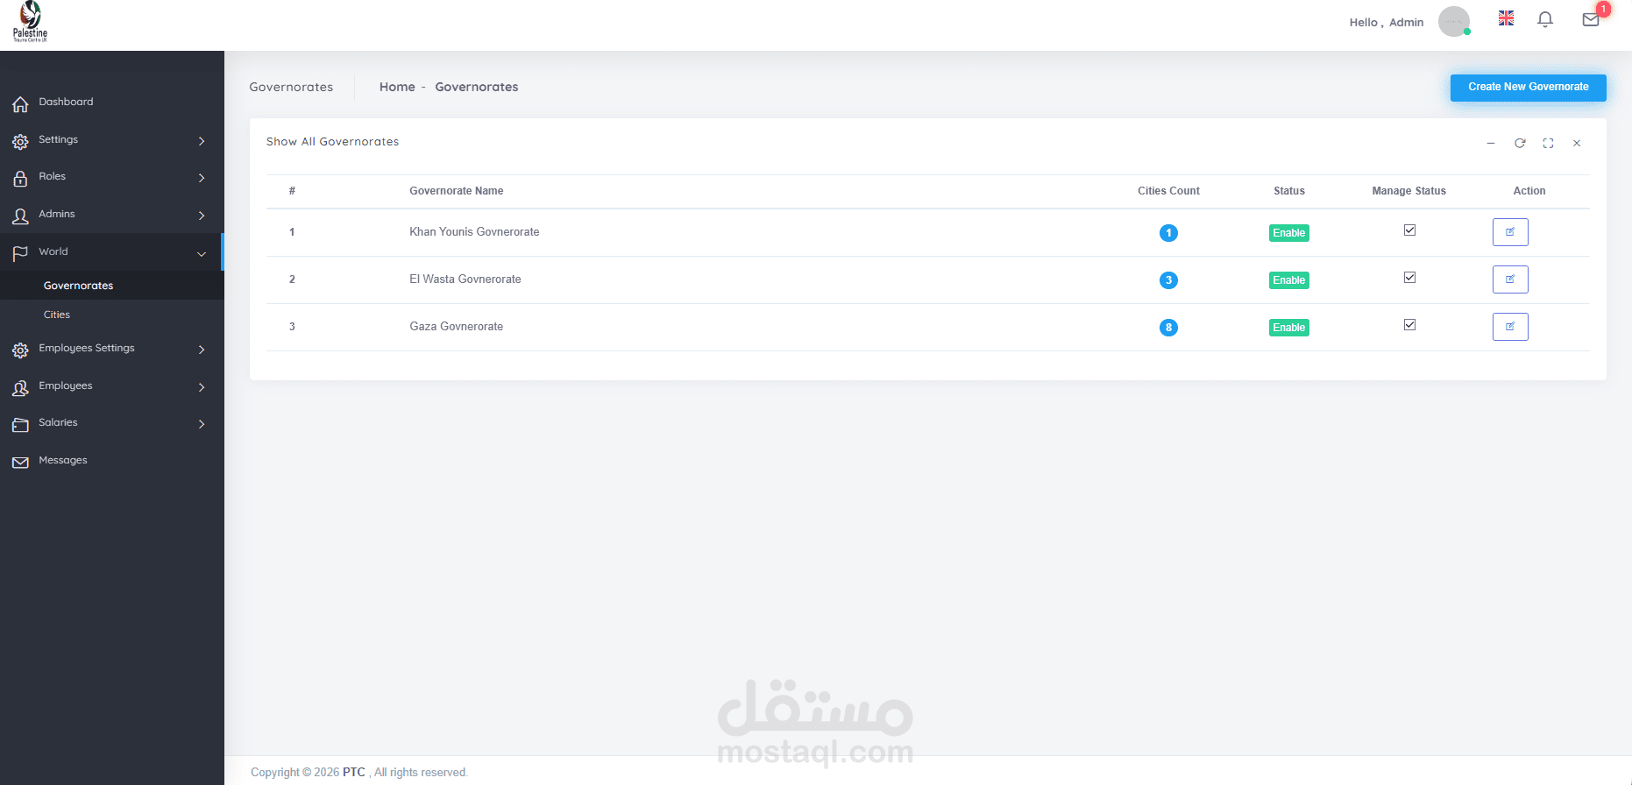Edit Gaza Govnerorate
1632x785 pixels.
[x=1510, y=327]
